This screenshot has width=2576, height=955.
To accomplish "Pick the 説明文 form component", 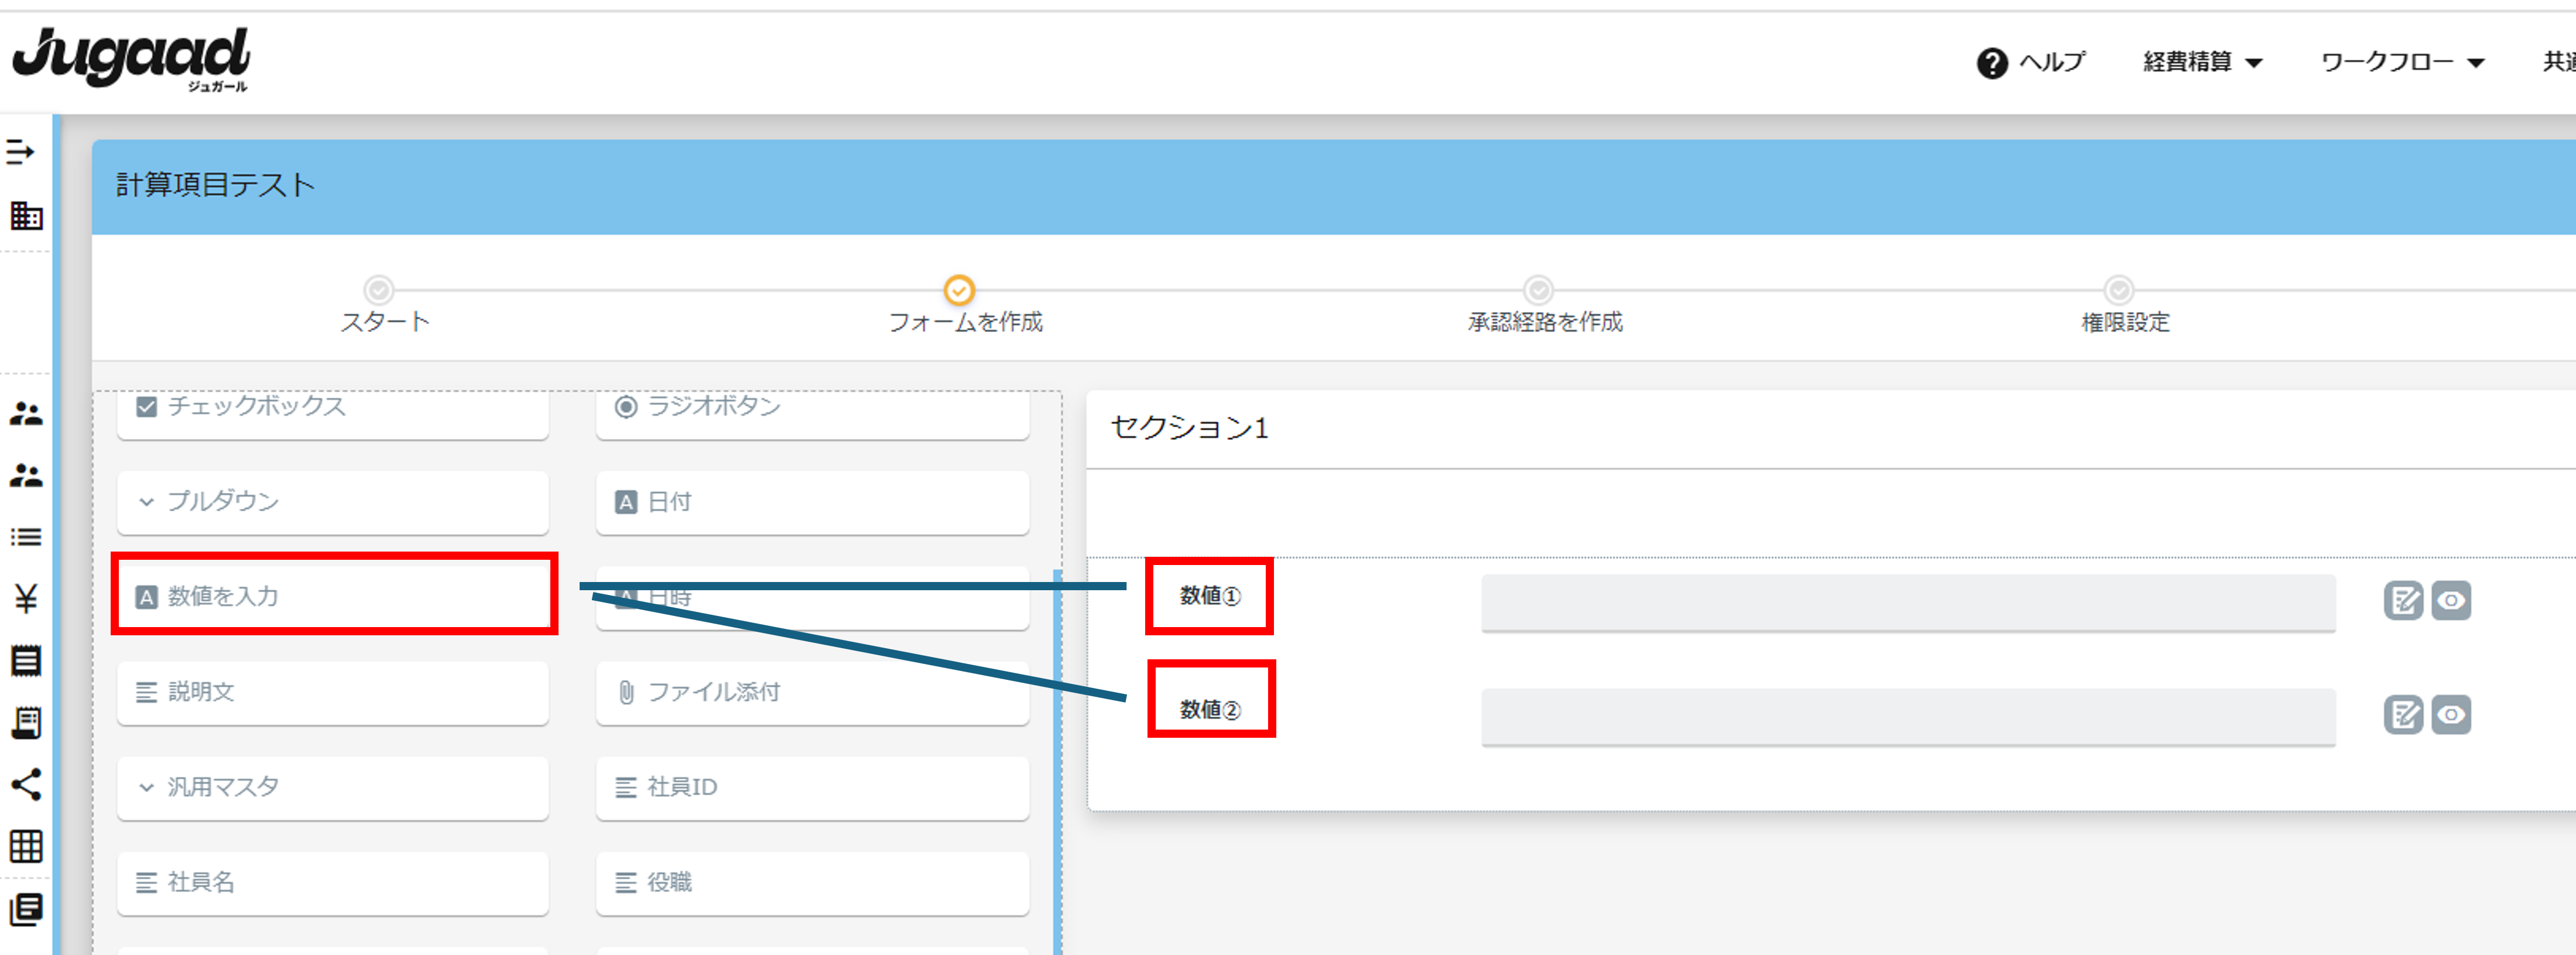I will [x=332, y=692].
